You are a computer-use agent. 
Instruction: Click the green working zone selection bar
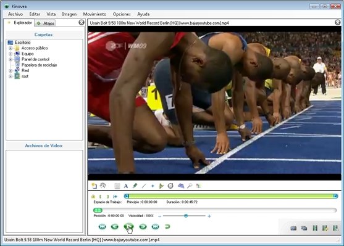[x=231, y=196]
